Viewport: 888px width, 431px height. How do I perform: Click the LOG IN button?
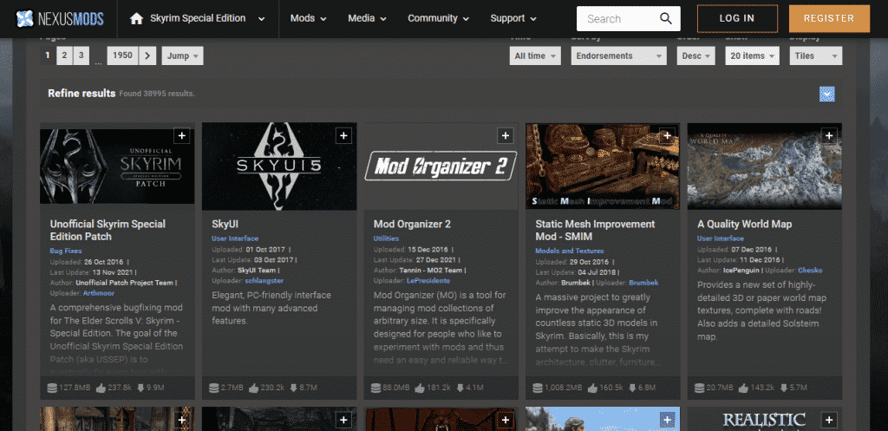coord(736,18)
